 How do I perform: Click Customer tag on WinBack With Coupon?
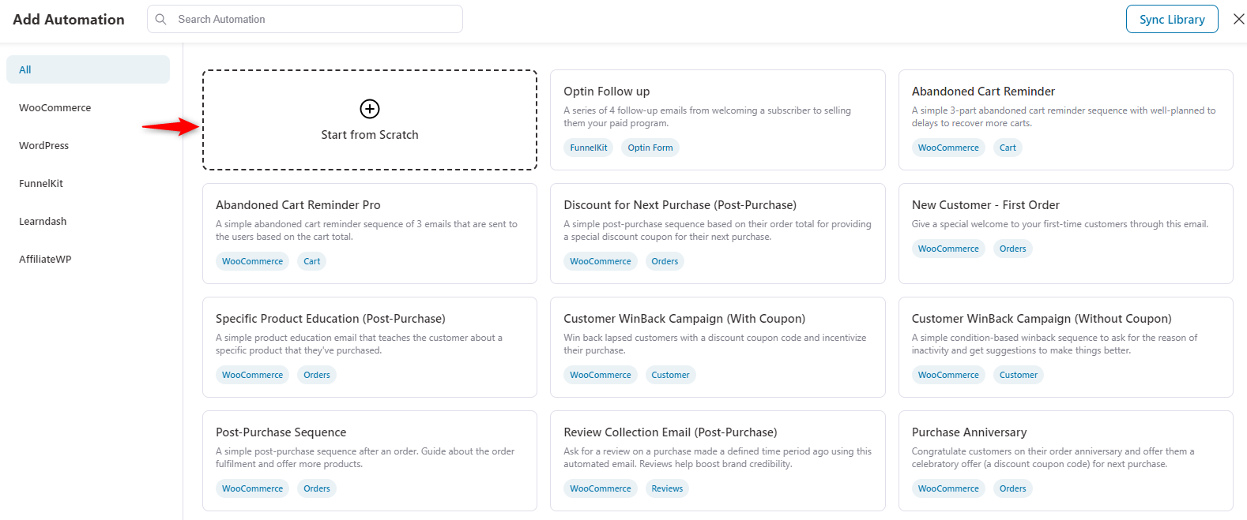tap(670, 375)
